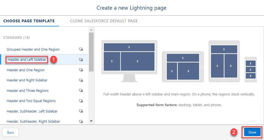Click form factor icon beside Header, Subheader, Right Sidebar

(81, 122)
